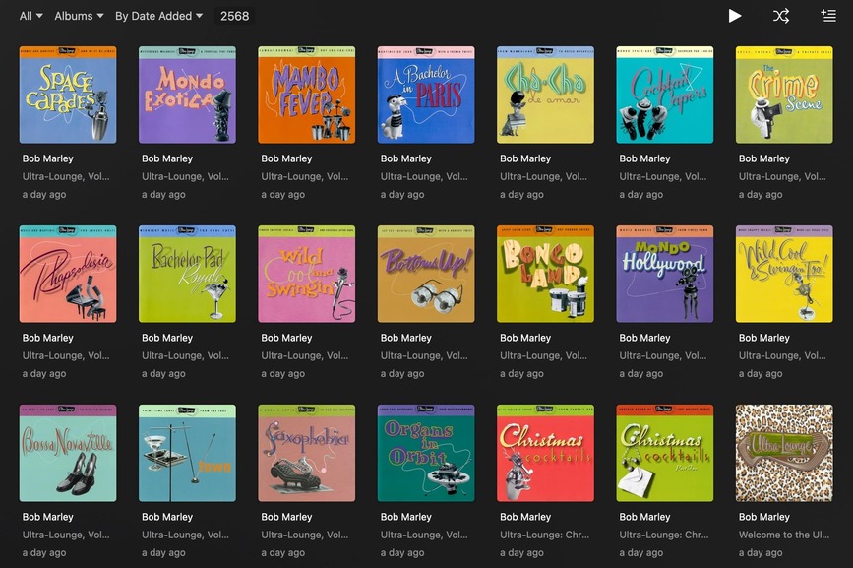Open the "Welcome to the Ul..." album title
Screen dimensions: 853x568
click(x=784, y=535)
